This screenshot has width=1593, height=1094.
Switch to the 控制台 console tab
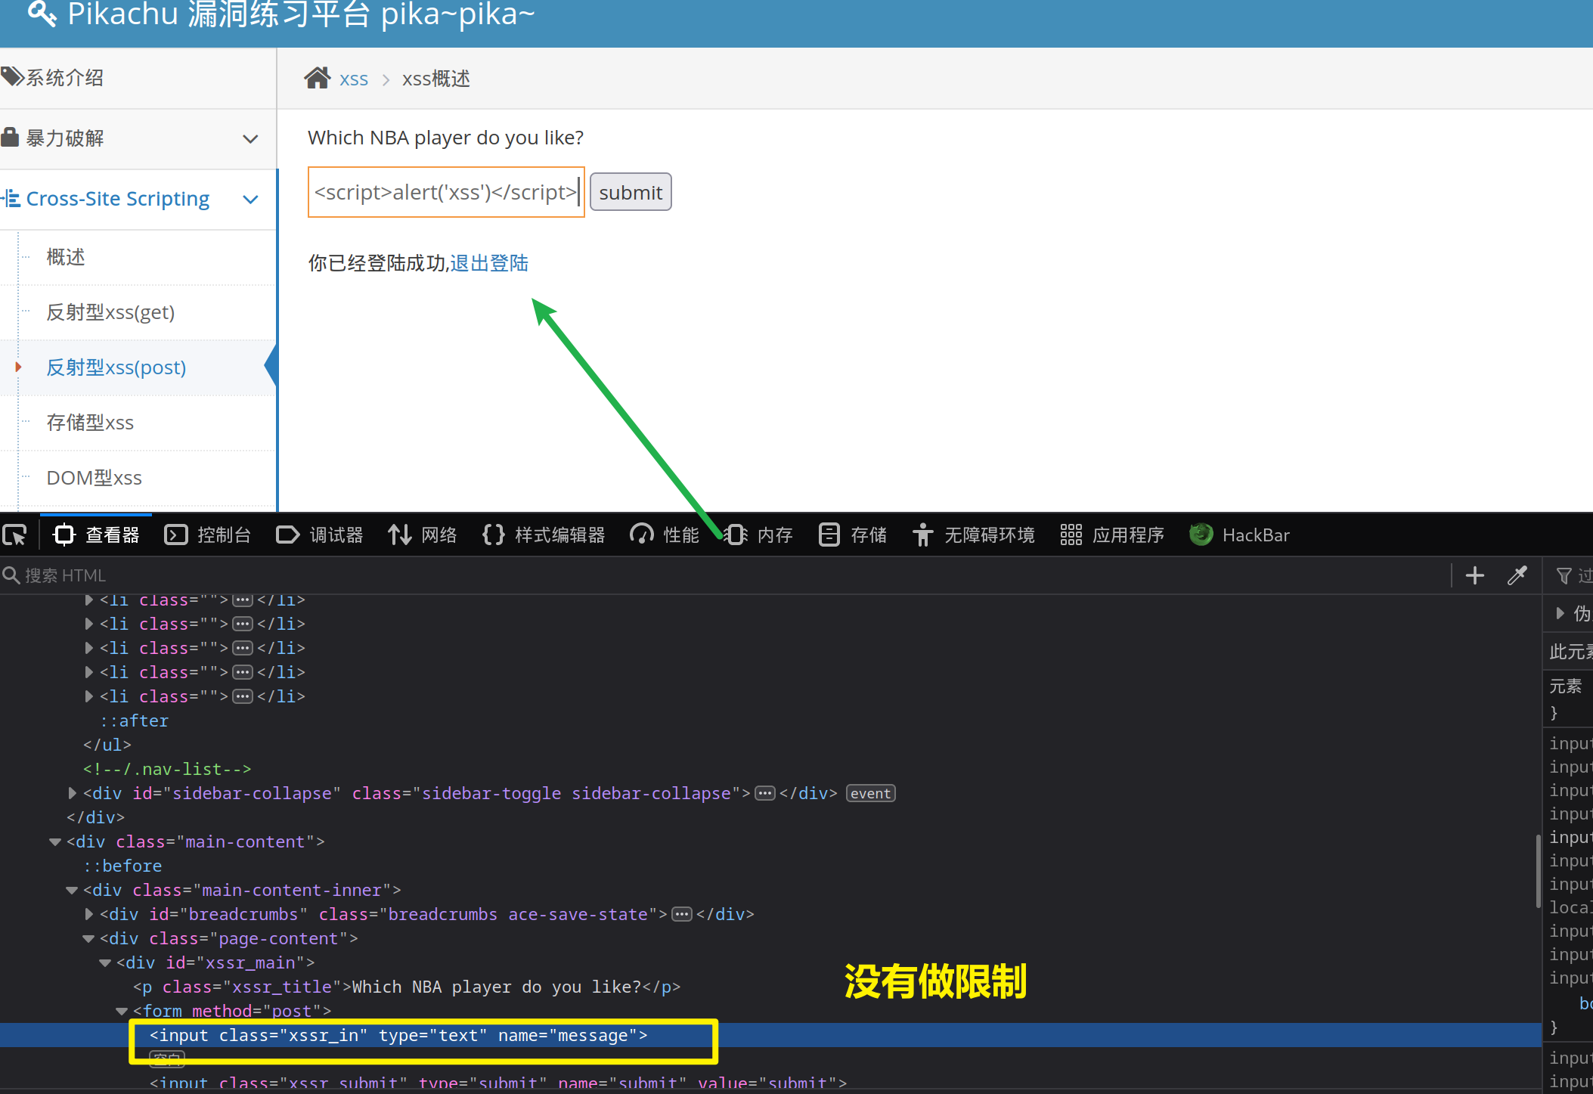pyautogui.click(x=208, y=535)
